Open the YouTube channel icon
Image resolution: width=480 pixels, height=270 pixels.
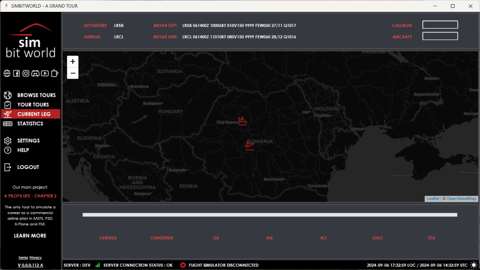(45, 73)
